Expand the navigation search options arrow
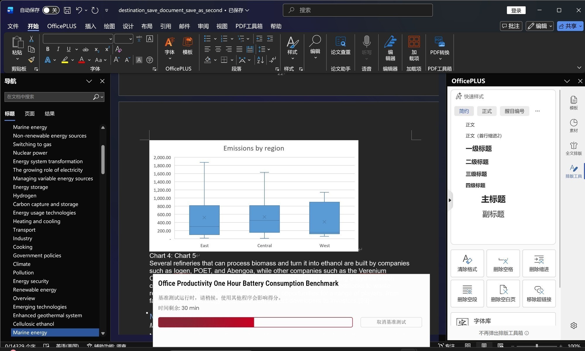The width and height of the screenshot is (585, 351). click(x=102, y=97)
